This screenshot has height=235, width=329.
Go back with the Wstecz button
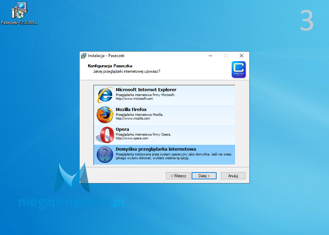(x=178, y=176)
